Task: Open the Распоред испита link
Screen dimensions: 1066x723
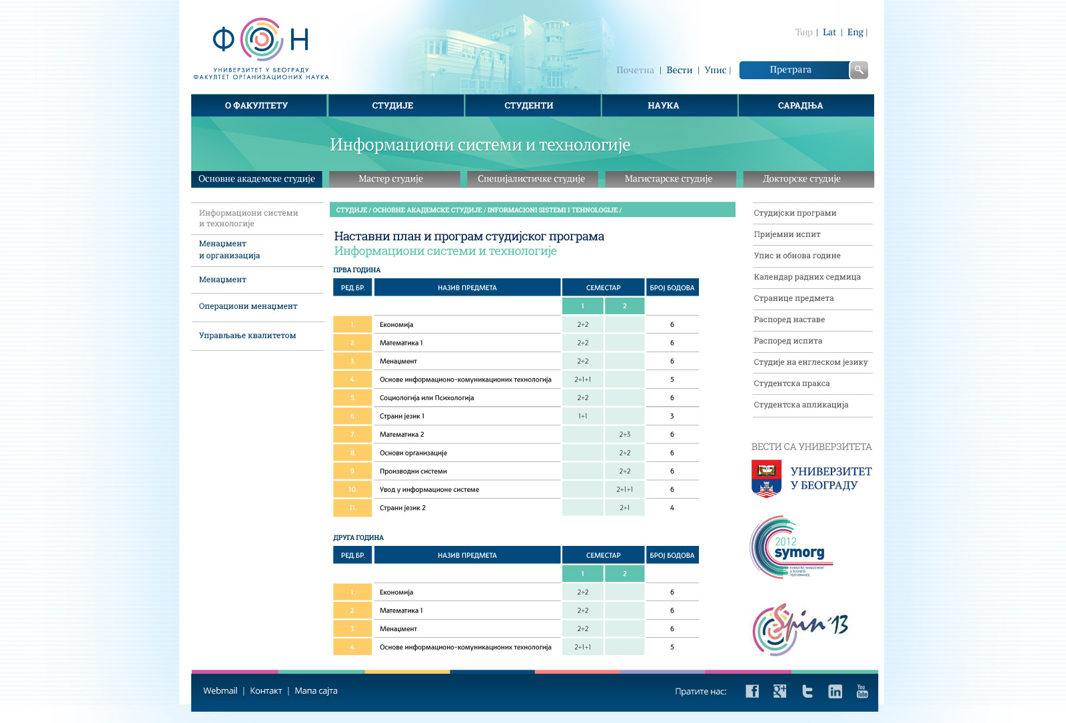Action: click(x=788, y=341)
